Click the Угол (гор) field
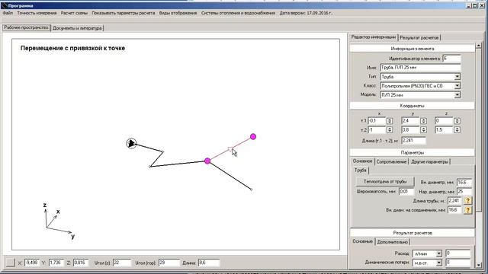This screenshot has height=274, width=488. pos(169,263)
